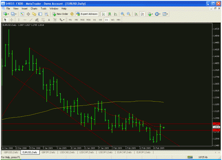Toggle Chart Shift icon
Screen dimensions: 222x160
click(142, 14)
